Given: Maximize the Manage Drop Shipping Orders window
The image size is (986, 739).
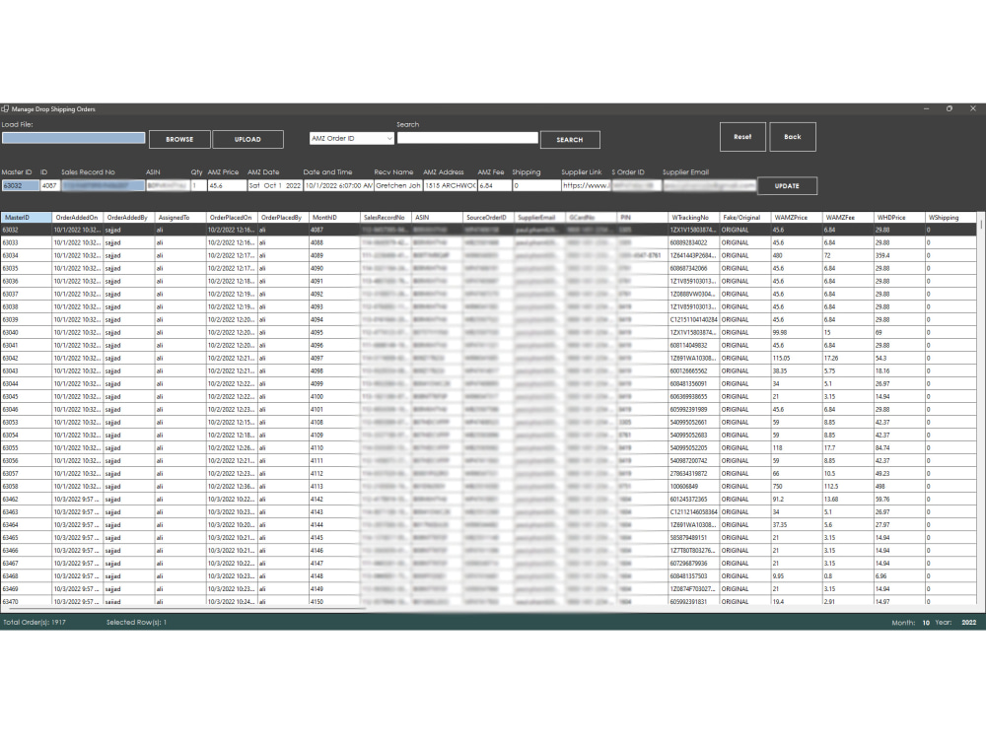Looking at the screenshot, I should point(949,108).
